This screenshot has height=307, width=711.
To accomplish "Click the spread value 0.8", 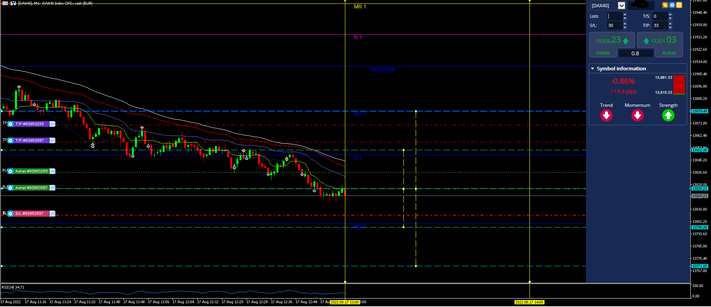I will [x=635, y=53].
